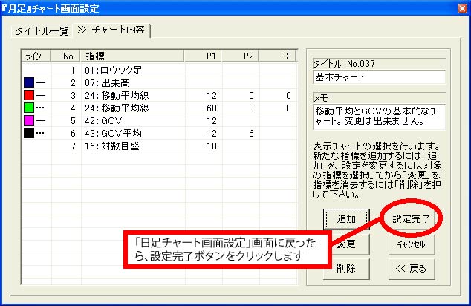Close the チャート画面設定 dialog
This screenshot has width=471, height=306.
point(462,8)
